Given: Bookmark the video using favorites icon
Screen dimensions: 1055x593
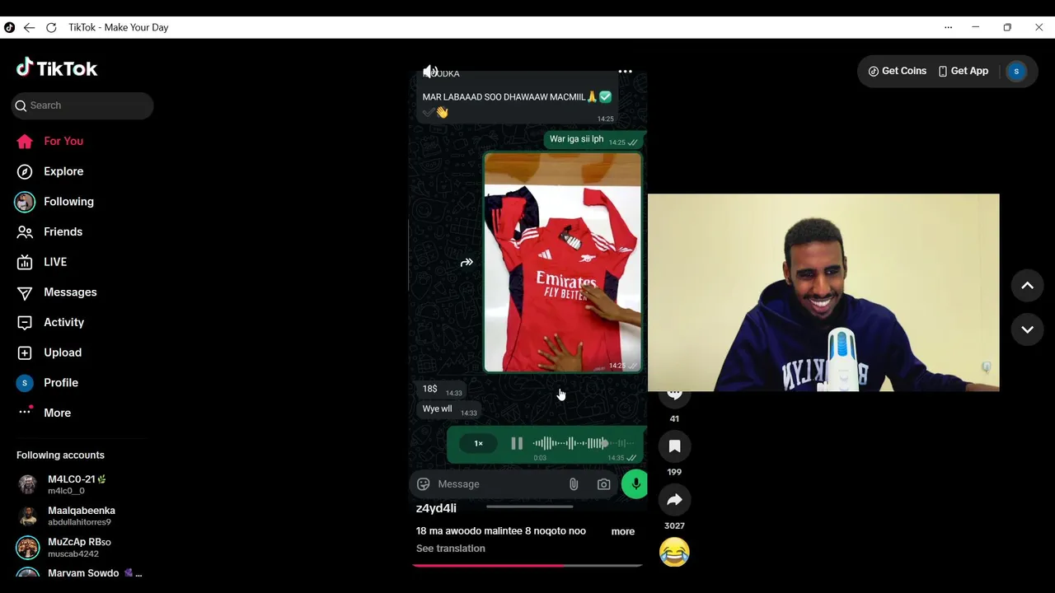Looking at the screenshot, I should [674, 446].
